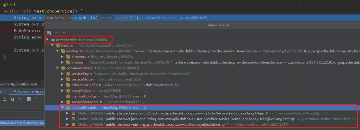Click sayHello in the highlighted line
Image resolution: width=360 pixels, height=130 pixels.
pos(85,18)
